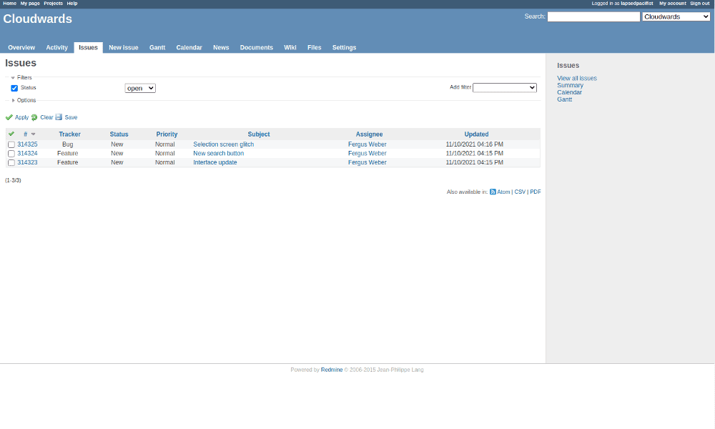Viewport: 715px width, 429px height.
Task: Click the Save query disk icon
Action: [59, 117]
